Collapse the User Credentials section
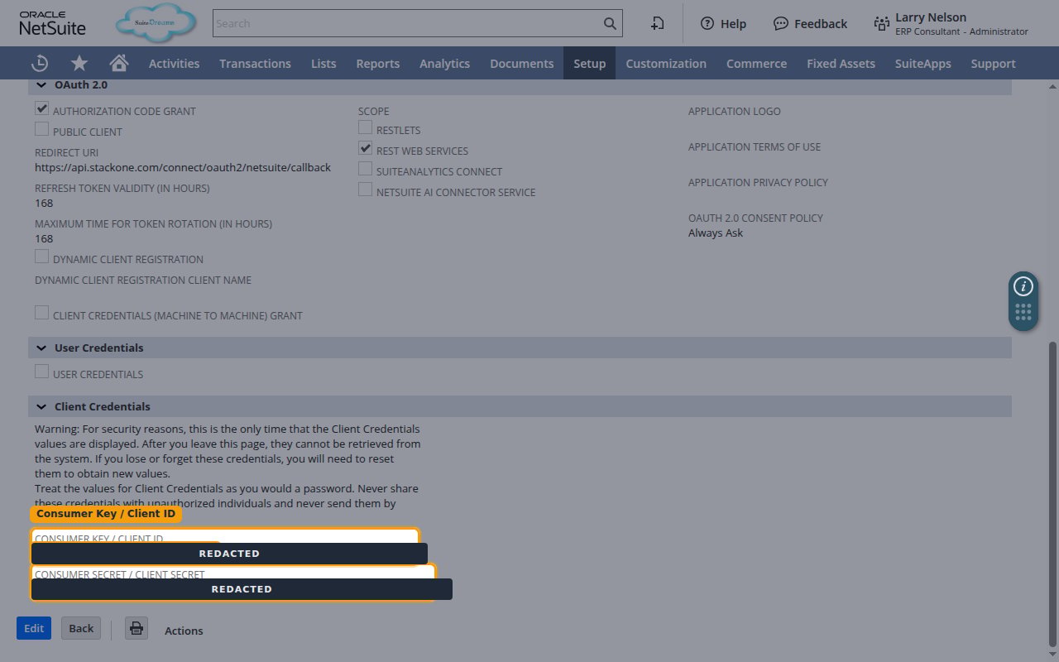The height and width of the screenshot is (662, 1059). pyautogui.click(x=41, y=348)
